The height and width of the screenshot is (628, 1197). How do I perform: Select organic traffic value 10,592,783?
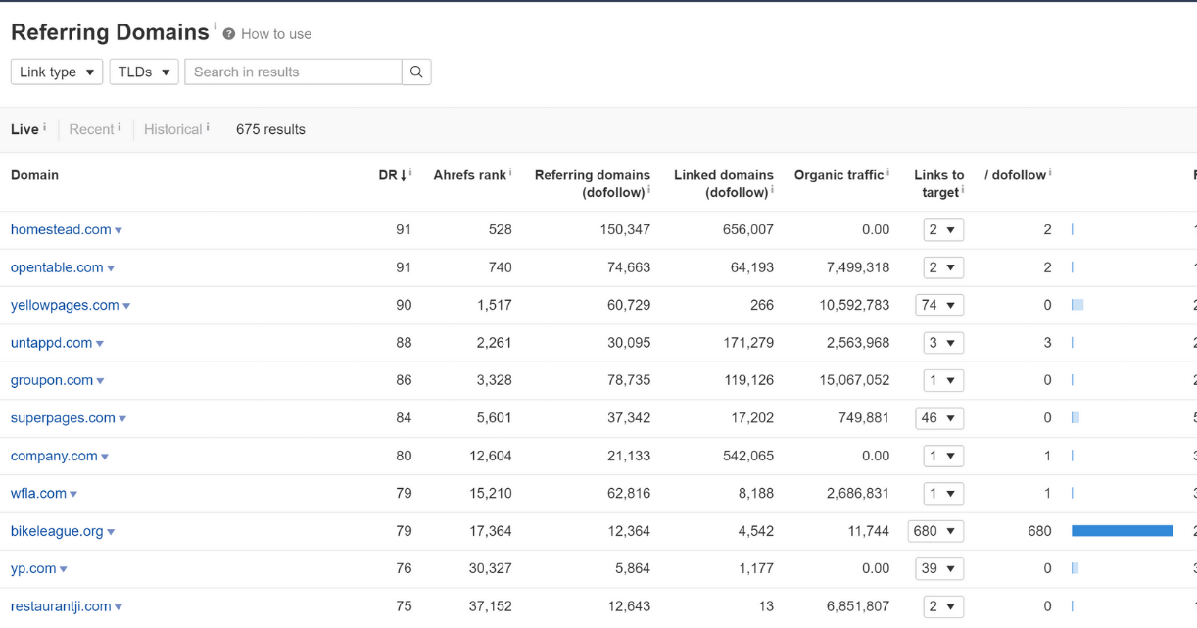(855, 305)
